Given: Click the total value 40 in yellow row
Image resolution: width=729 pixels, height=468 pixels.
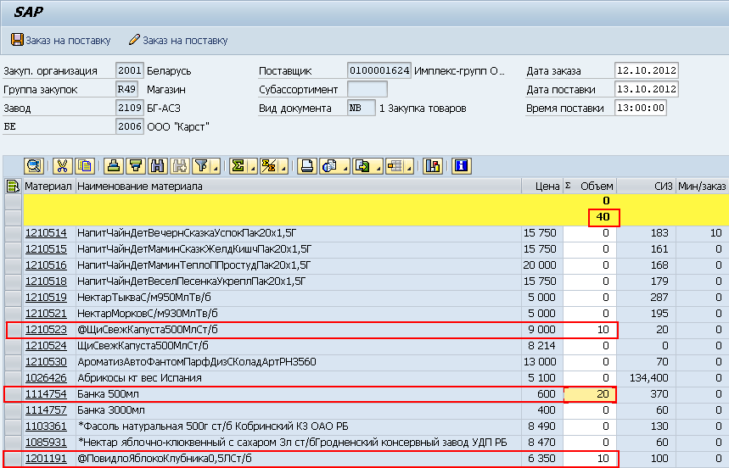Looking at the screenshot, I should click(x=603, y=217).
